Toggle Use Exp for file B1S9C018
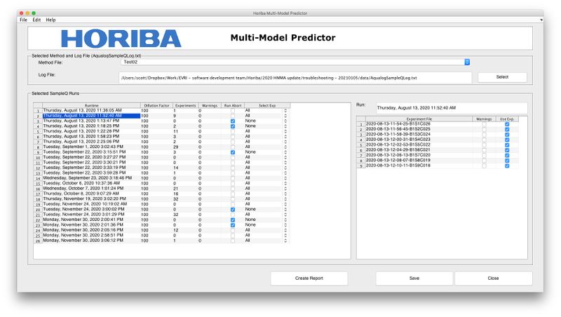Screen dimensions: 561x317 tap(507, 166)
